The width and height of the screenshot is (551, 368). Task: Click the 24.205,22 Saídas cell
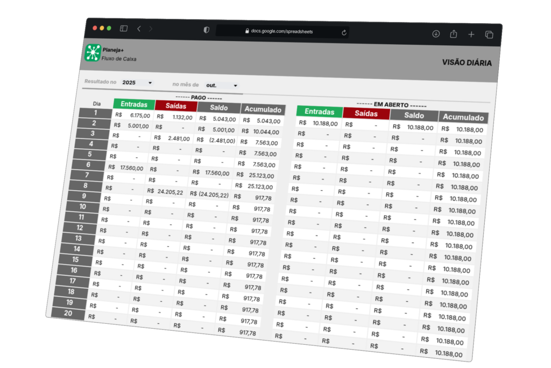click(166, 191)
